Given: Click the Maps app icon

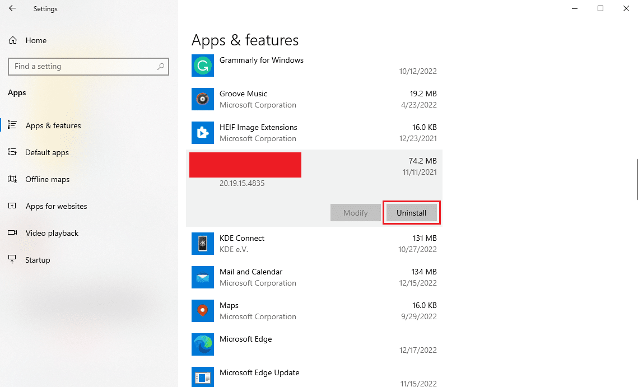Looking at the screenshot, I should 202,311.
